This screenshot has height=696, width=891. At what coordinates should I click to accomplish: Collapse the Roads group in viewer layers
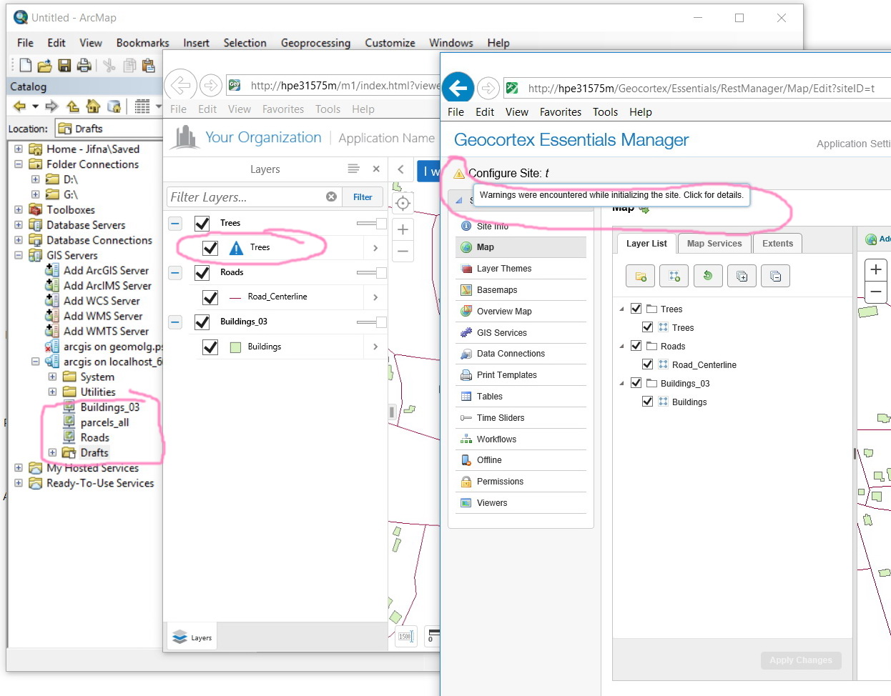pos(175,273)
